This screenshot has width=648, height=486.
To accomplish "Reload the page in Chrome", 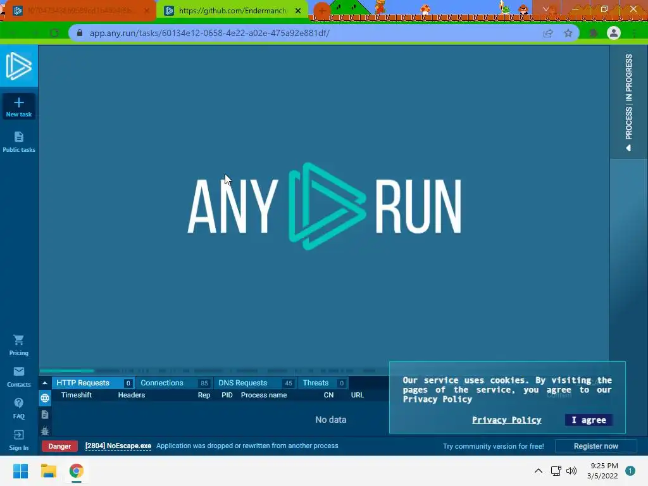I will pos(54,33).
